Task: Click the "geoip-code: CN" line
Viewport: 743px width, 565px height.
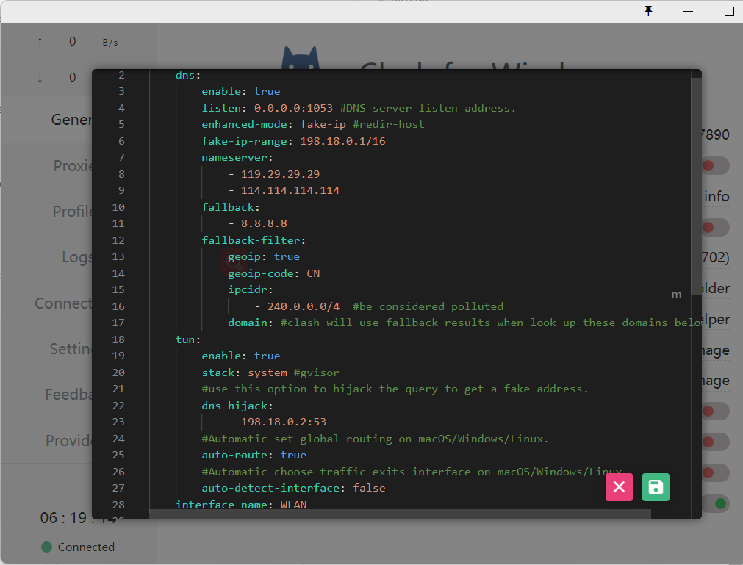Action: pos(274,273)
